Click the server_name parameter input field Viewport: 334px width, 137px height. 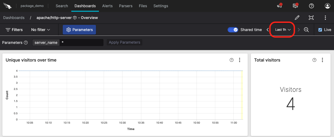(x=81, y=43)
